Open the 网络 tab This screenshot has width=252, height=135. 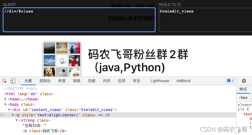(77, 81)
